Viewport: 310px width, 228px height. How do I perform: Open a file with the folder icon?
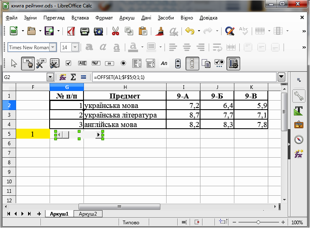pos(31,31)
